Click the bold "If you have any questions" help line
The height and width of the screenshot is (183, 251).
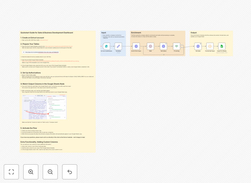(53, 137)
